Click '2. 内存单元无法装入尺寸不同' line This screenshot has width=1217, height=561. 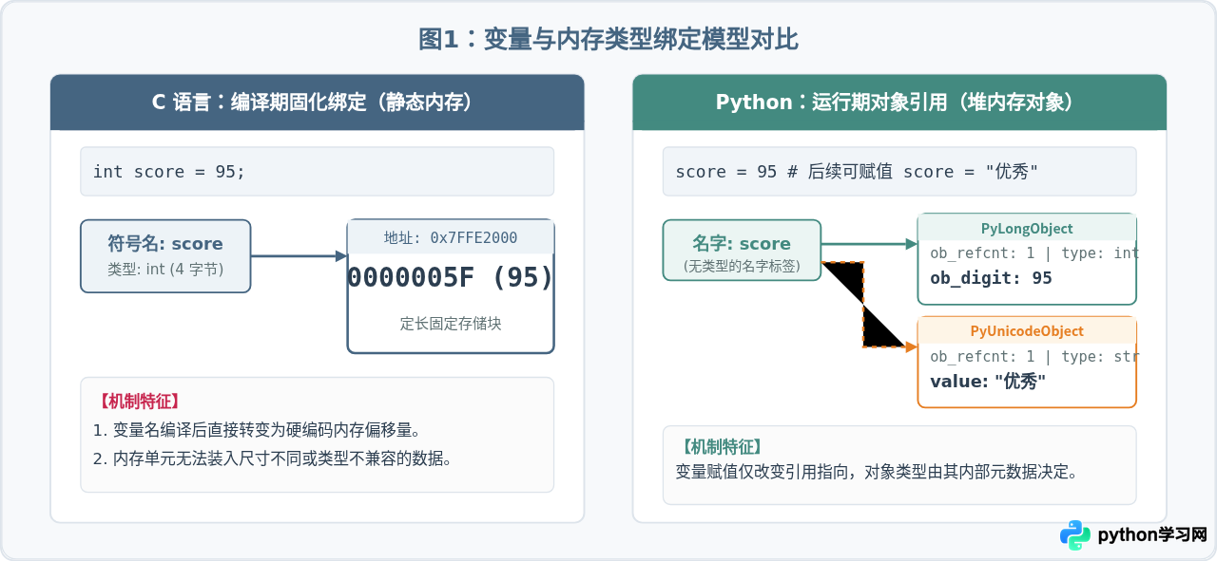click(272, 458)
